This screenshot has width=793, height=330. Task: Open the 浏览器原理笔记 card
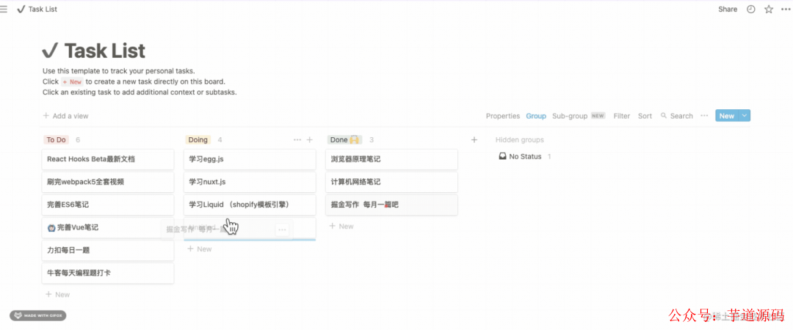[x=392, y=159]
